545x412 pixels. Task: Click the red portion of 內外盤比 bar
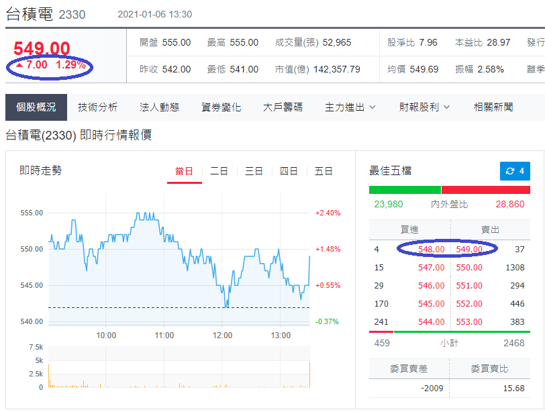click(x=486, y=190)
